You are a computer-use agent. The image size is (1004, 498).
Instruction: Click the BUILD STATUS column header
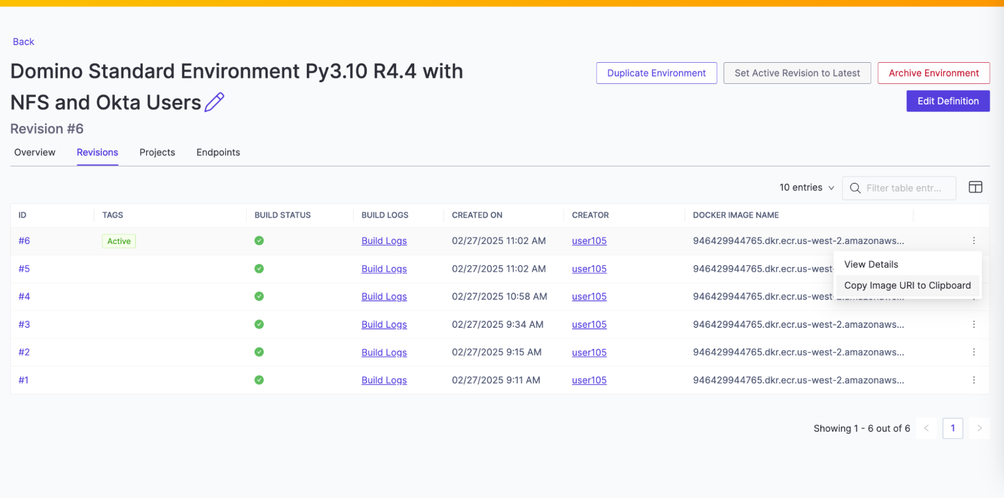click(282, 215)
